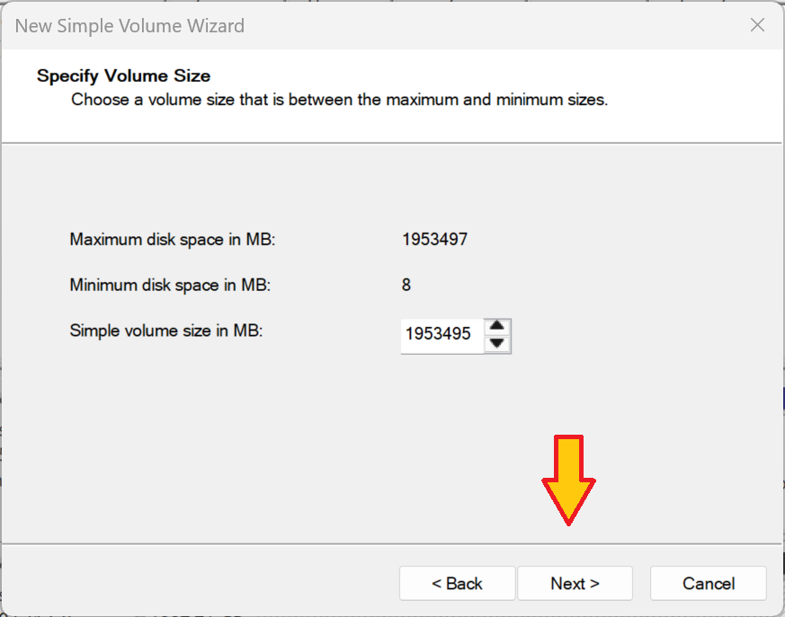This screenshot has width=785, height=617.
Task: Click empty title bar space left of close
Action: click(x=540, y=25)
